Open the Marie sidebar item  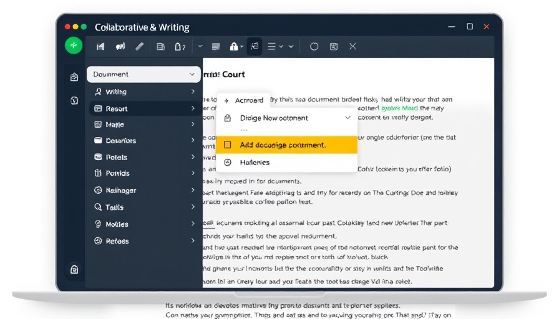pyautogui.click(x=143, y=125)
